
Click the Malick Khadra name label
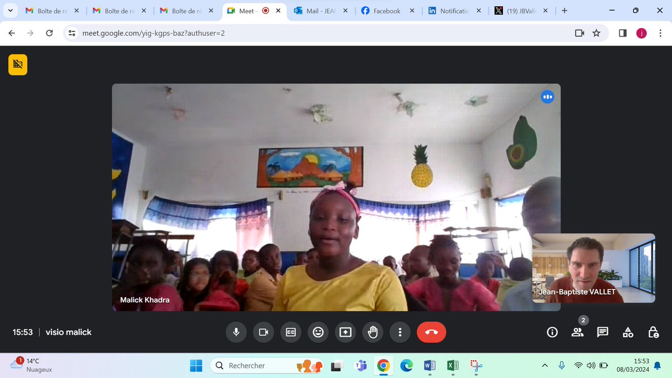[x=144, y=300]
